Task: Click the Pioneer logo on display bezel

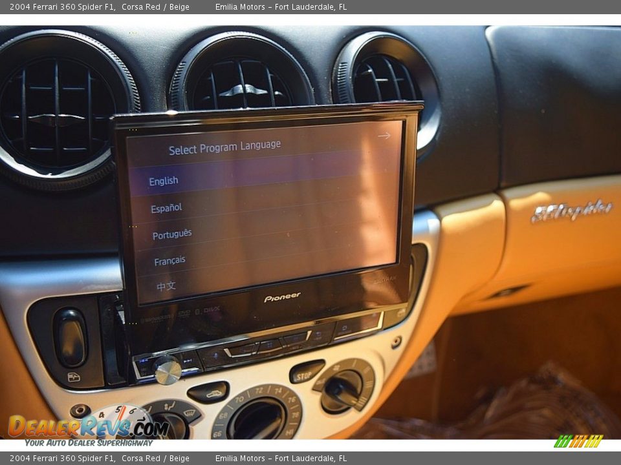Action: tap(283, 297)
